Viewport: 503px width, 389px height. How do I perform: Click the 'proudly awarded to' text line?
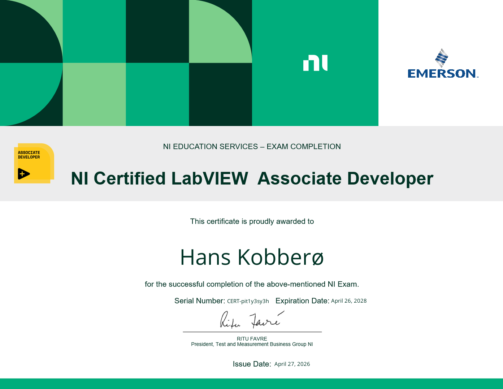pos(252,221)
